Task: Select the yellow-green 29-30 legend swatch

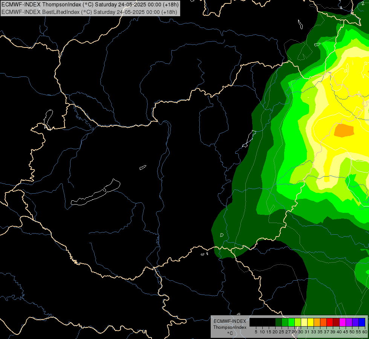Action: (x=298, y=322)
